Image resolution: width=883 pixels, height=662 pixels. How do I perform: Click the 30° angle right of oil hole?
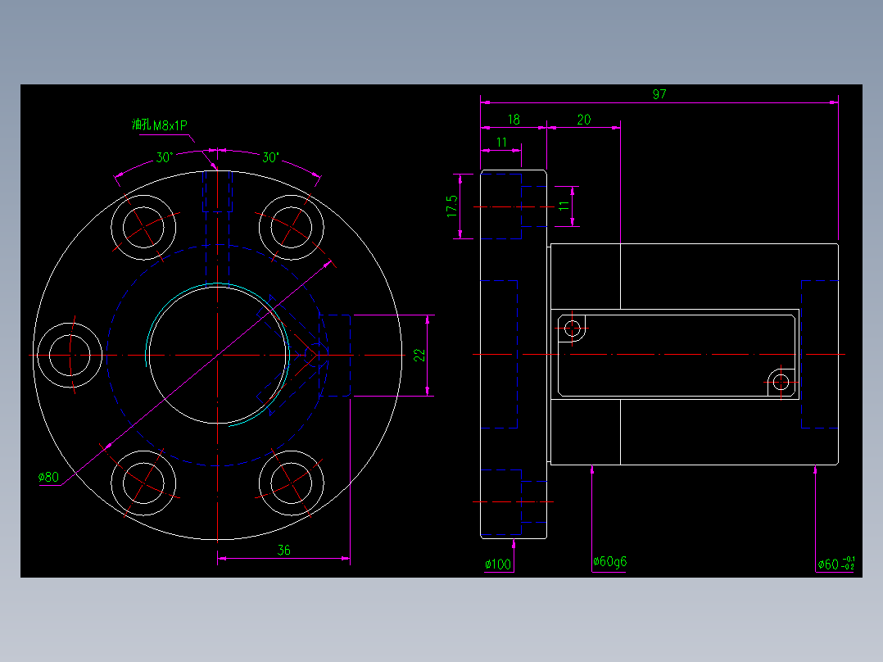point(270,157)
